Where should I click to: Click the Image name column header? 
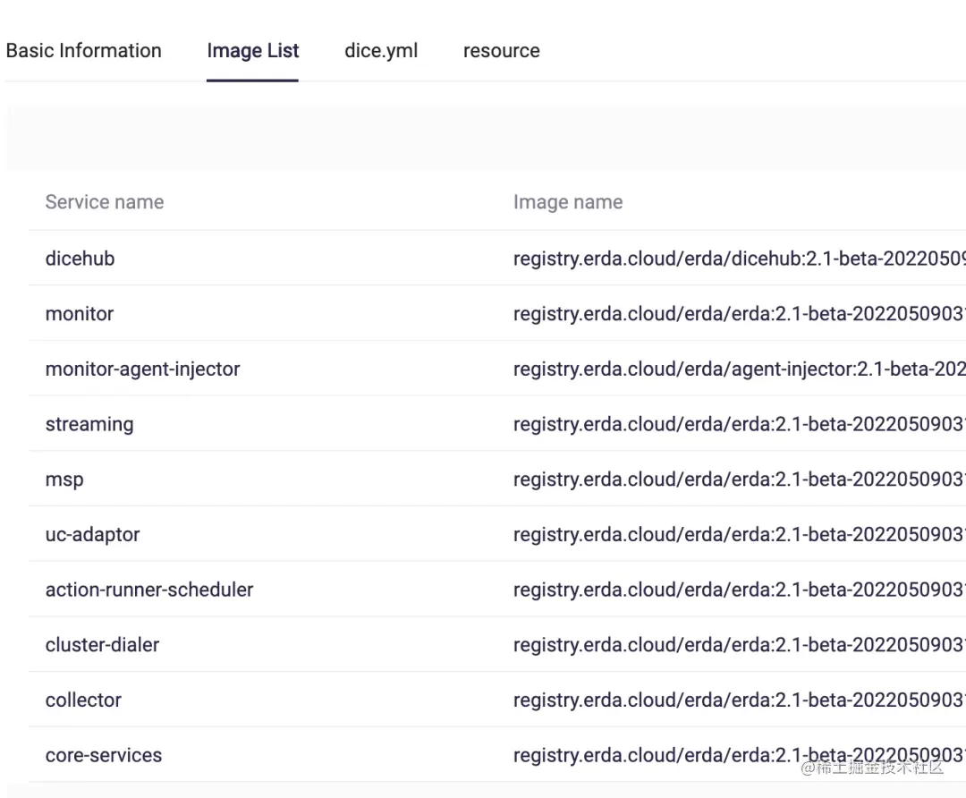point(568,202)
